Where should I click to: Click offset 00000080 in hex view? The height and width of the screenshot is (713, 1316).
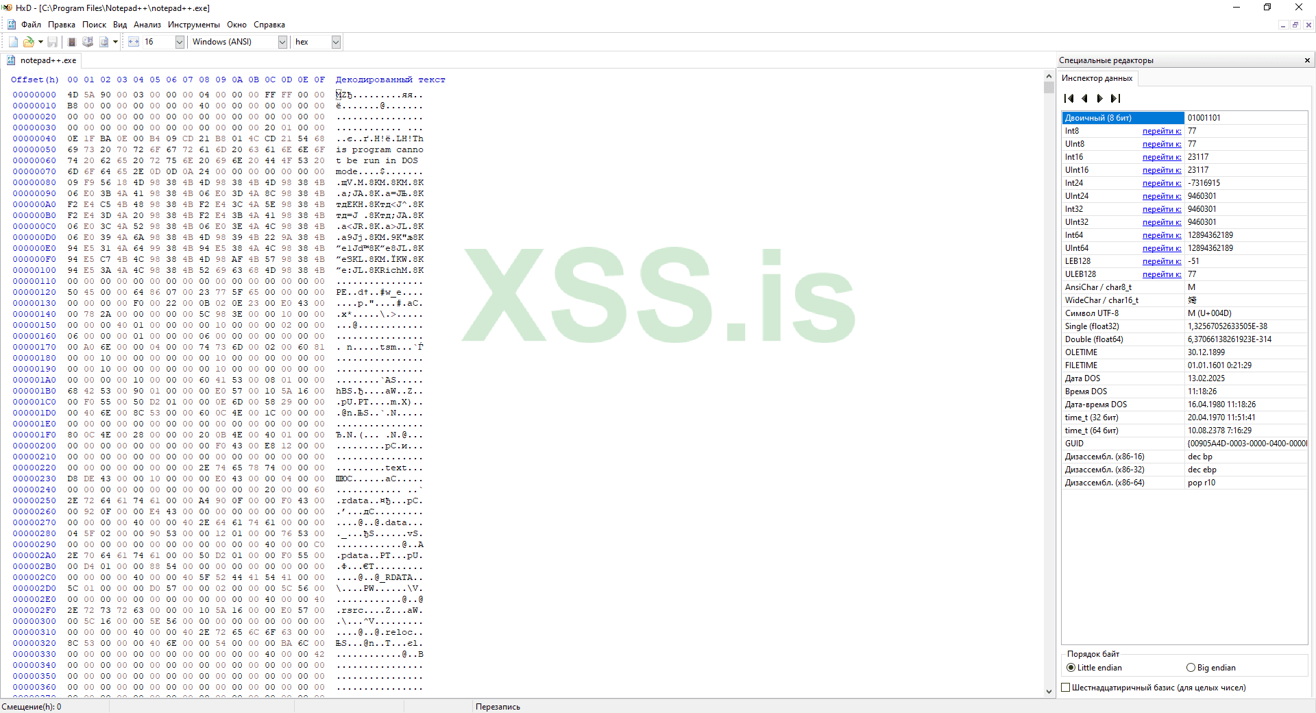(x=34, y=182)
